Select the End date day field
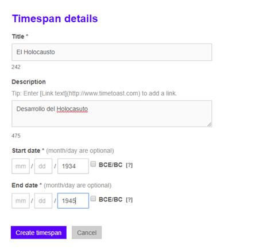Viewport: 268px width, 250px height. 43,201
